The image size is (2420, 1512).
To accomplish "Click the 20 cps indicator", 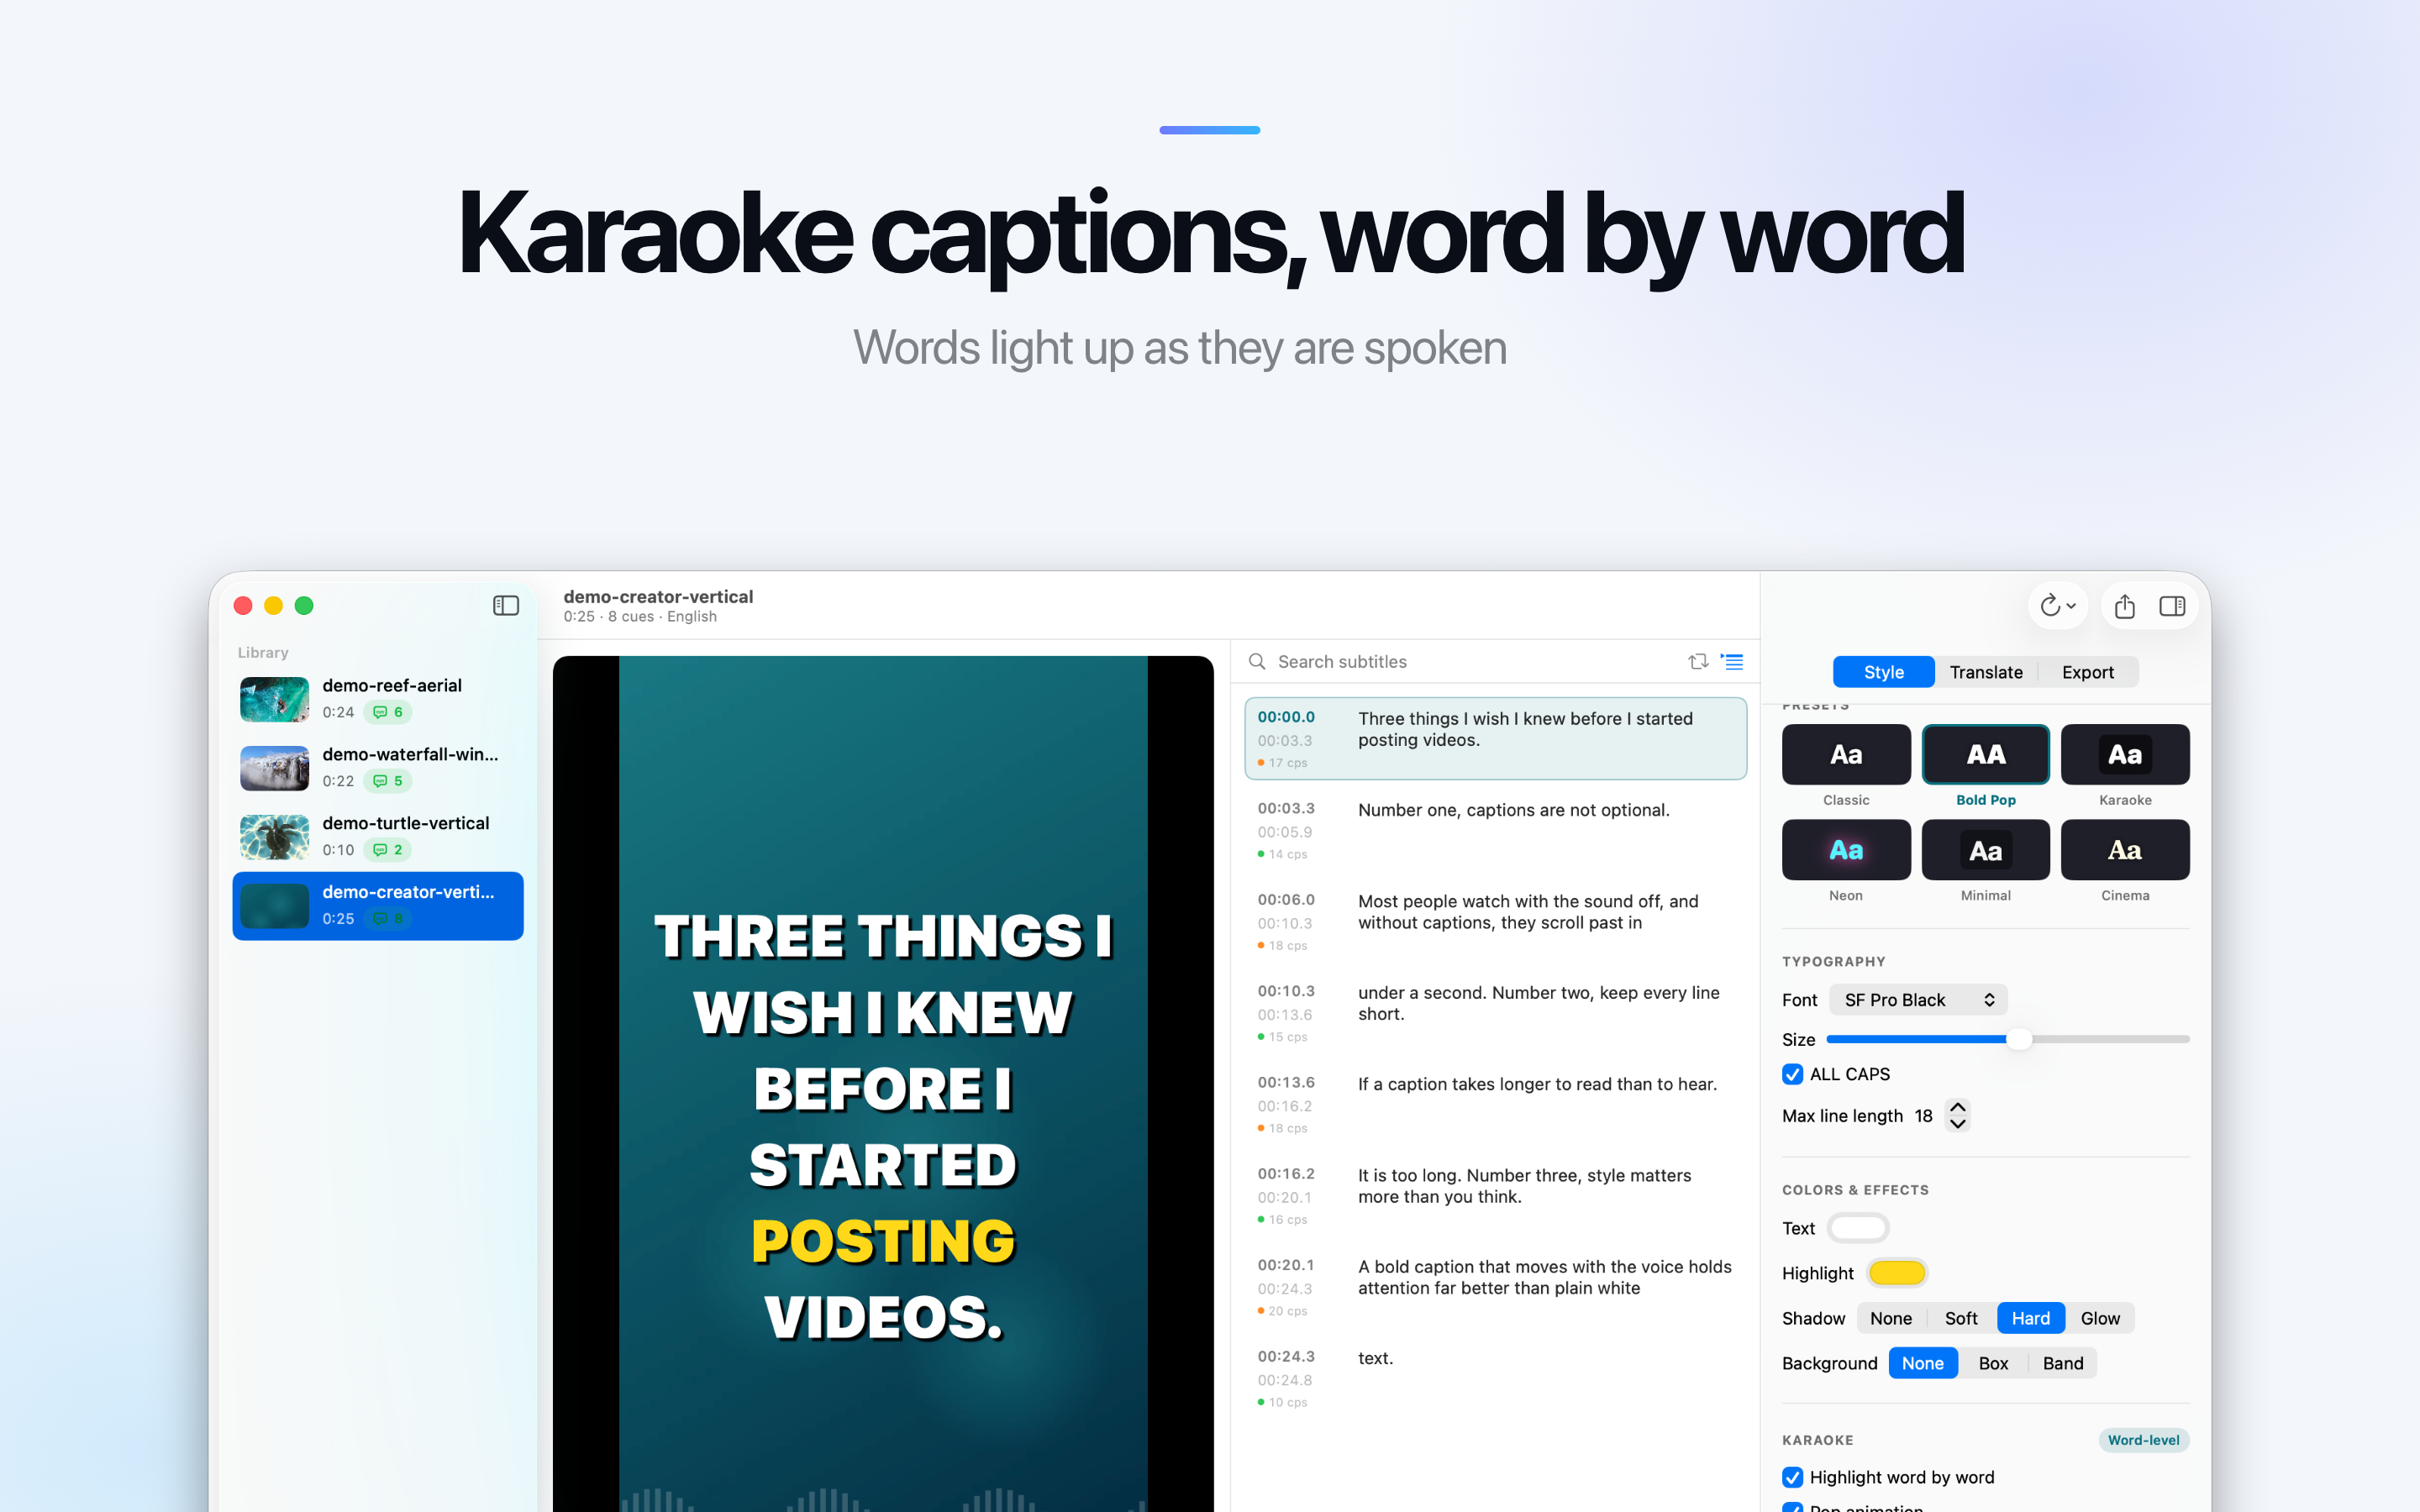I will [1282, 1311].
